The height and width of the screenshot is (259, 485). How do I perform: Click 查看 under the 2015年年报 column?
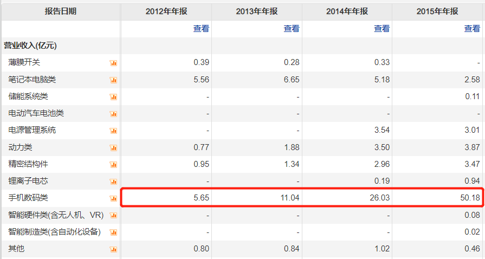click(472, 29)
